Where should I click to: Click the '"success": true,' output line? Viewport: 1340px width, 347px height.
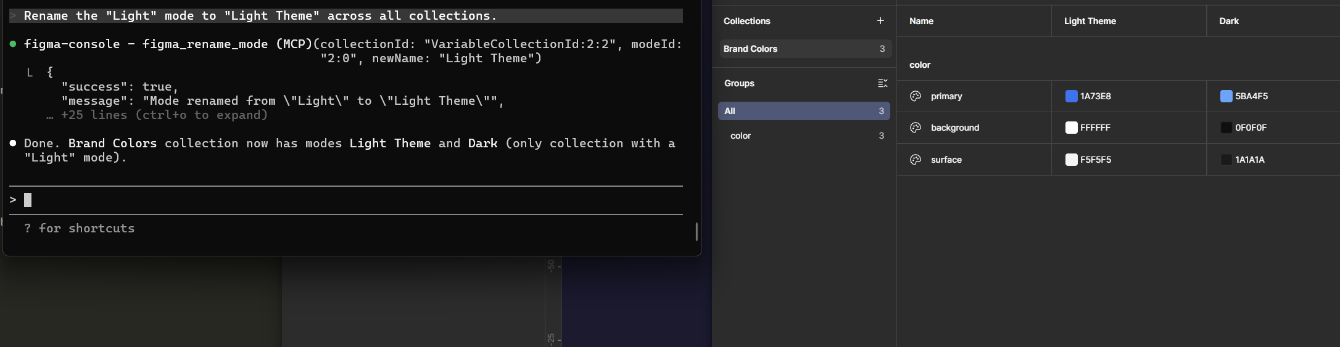pyautogui.click(x=120, y=87)
